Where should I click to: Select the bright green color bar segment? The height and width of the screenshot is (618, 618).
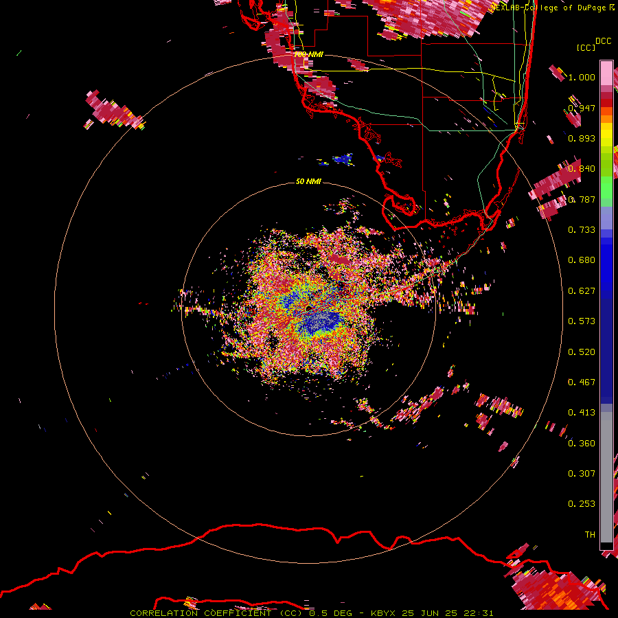[606, 187]
